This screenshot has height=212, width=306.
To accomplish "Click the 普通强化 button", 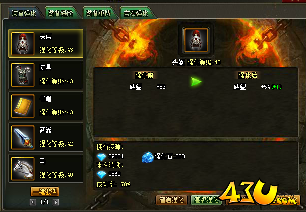I will [x=171, y=200].
